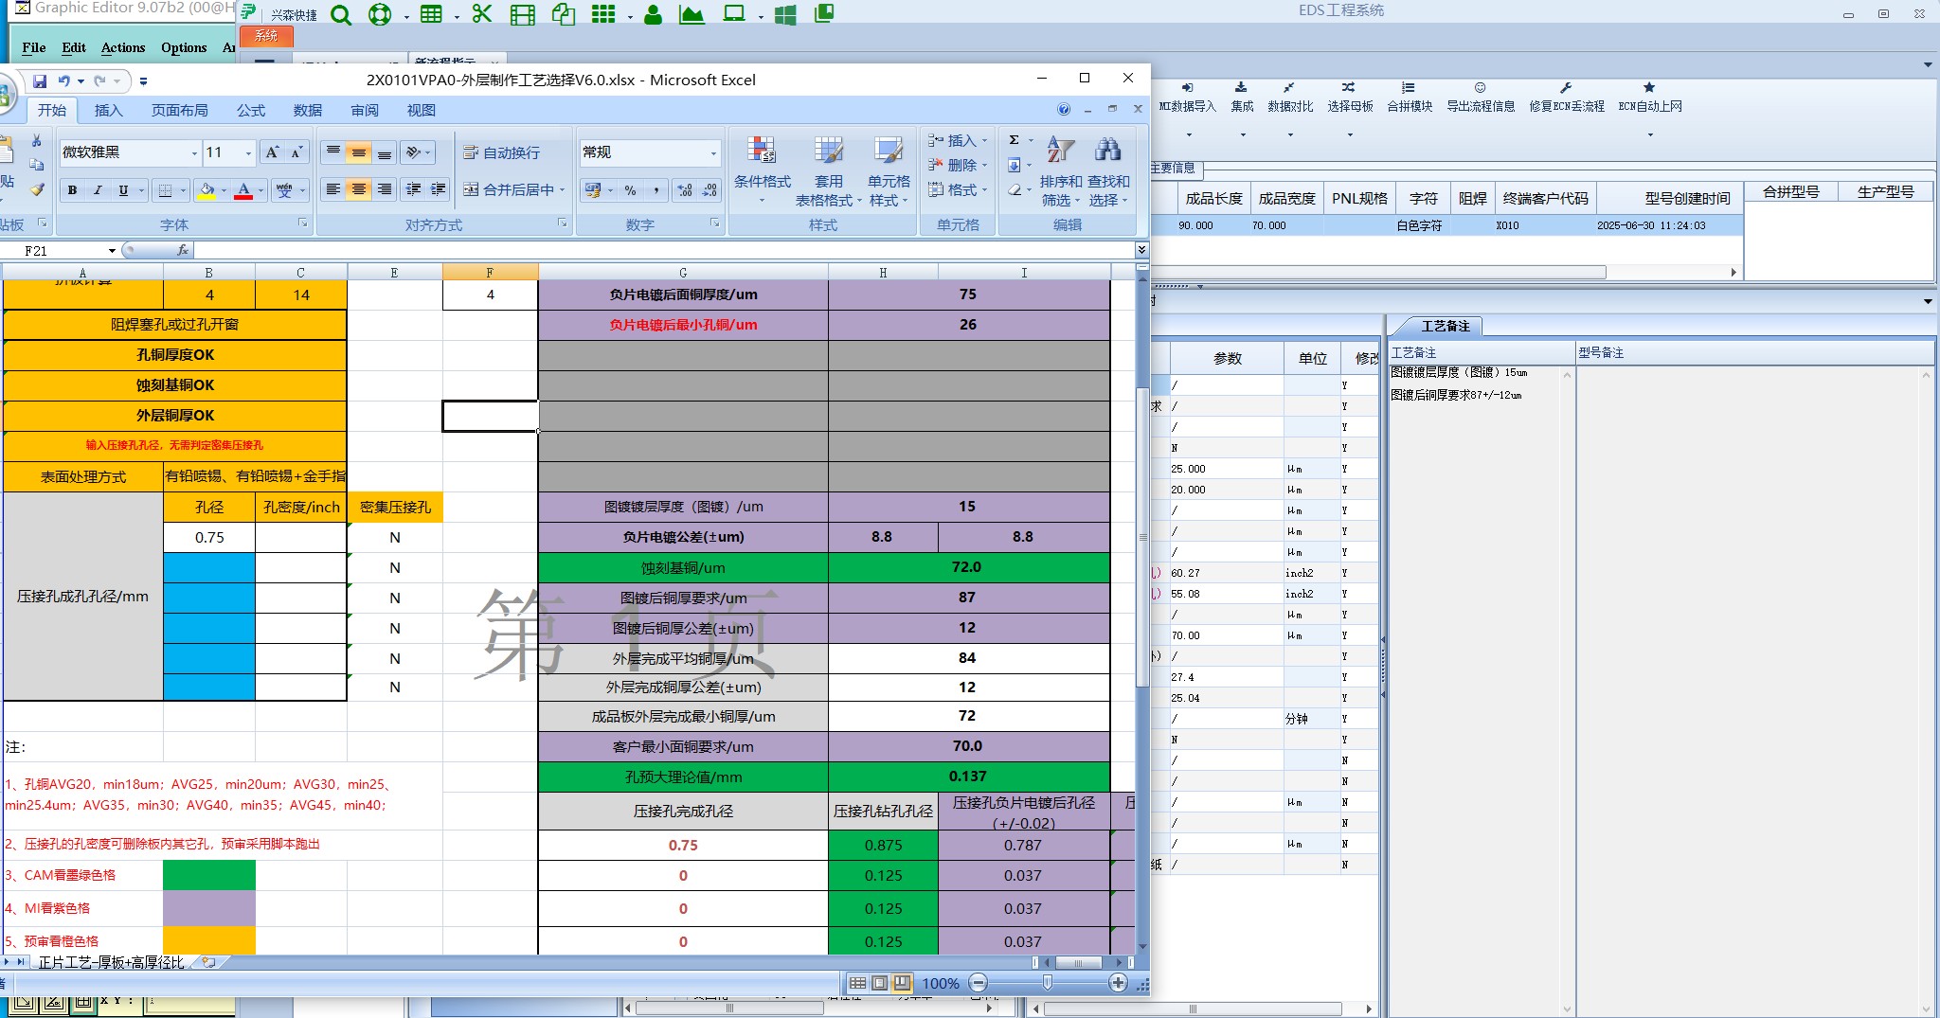Toggle Middle Align vertical alignment
Screen dimensions: 1940x1018
(359, 152)
